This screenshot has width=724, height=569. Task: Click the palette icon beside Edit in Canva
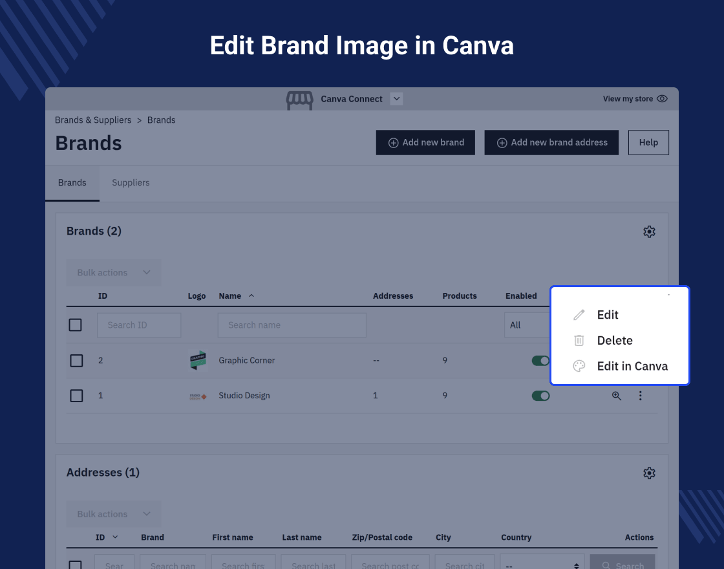point(579,366)
